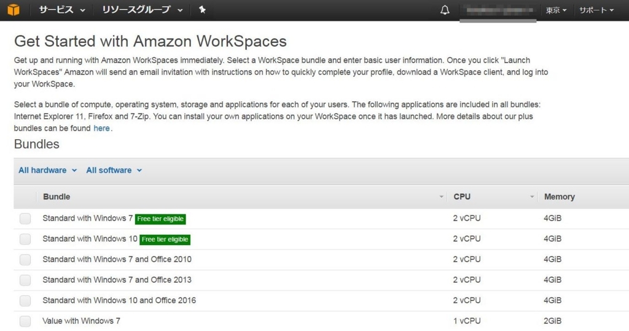Sort by the Bundle column header

pyautogui.click(x=57, y=197)
